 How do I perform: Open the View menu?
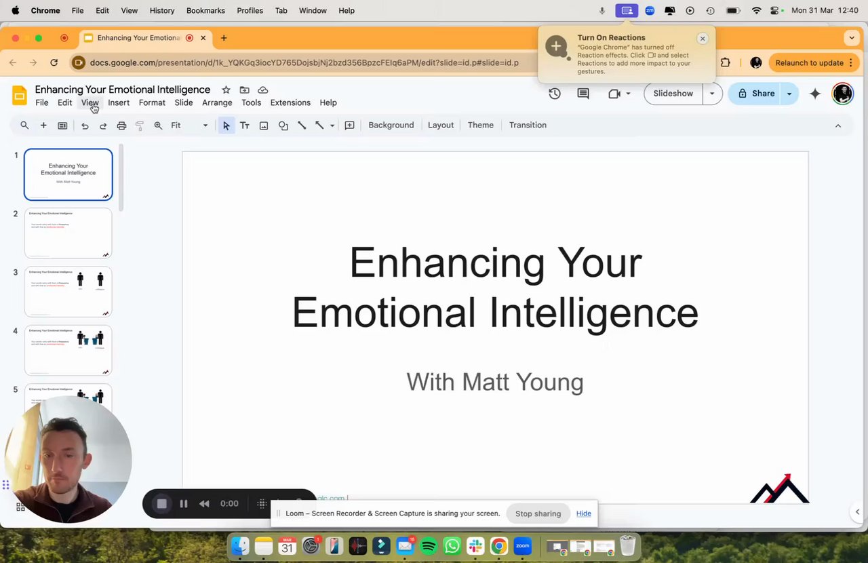click(90, 102)
